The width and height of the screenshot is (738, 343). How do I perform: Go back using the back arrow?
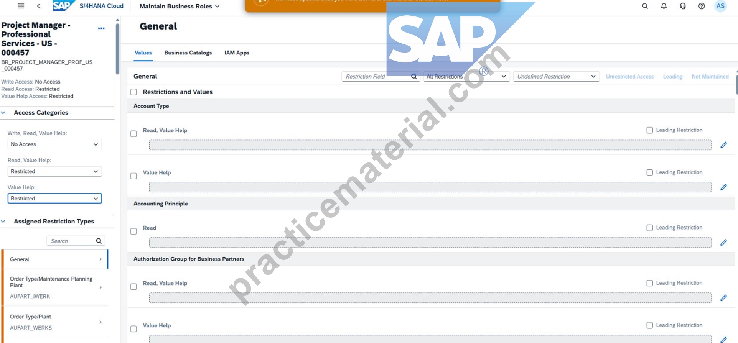click(38, 6)
